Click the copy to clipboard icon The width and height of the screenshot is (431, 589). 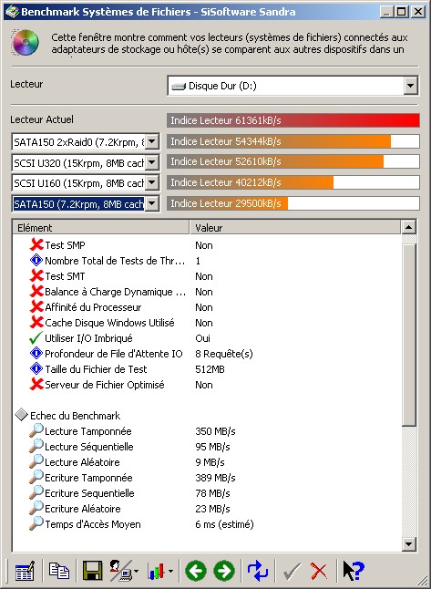(x=59, y=570)
